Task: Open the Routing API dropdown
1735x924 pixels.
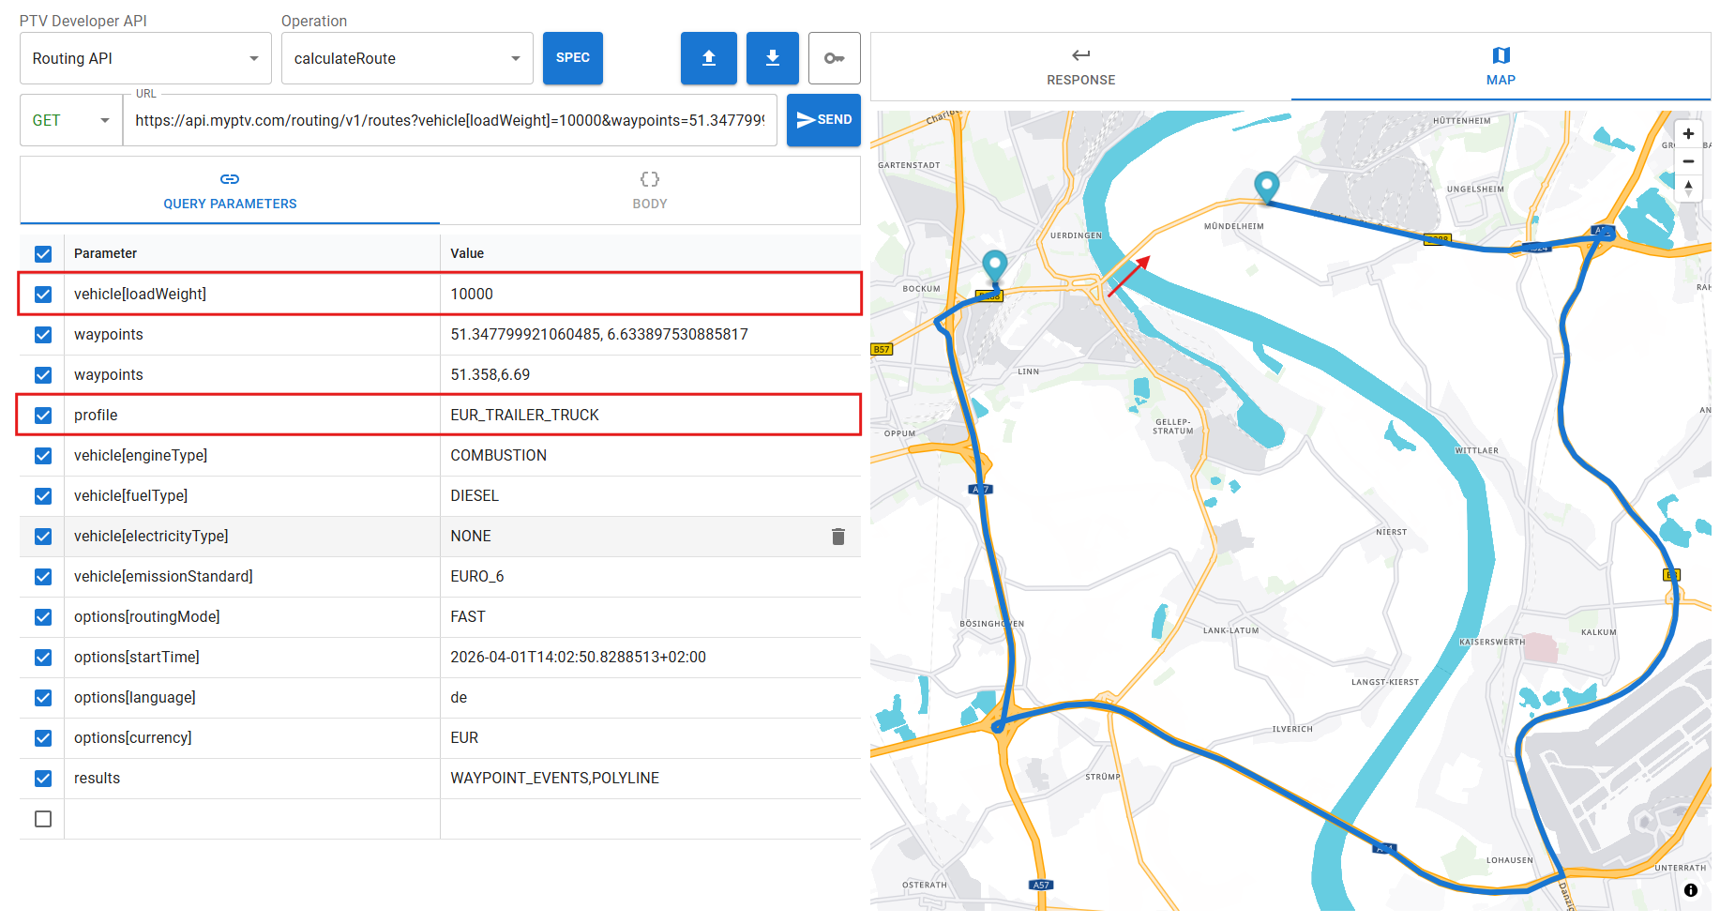Action: click(x=145, y=58)
